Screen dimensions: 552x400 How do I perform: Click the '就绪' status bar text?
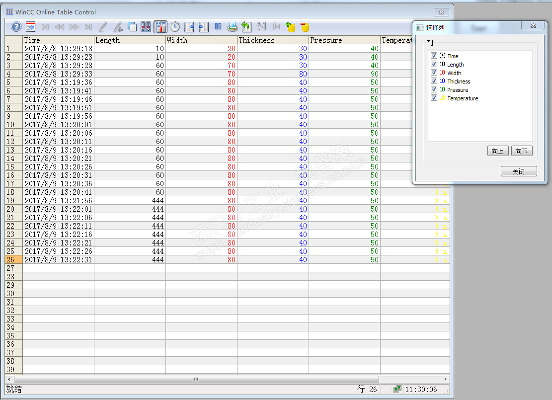(14, 389)
